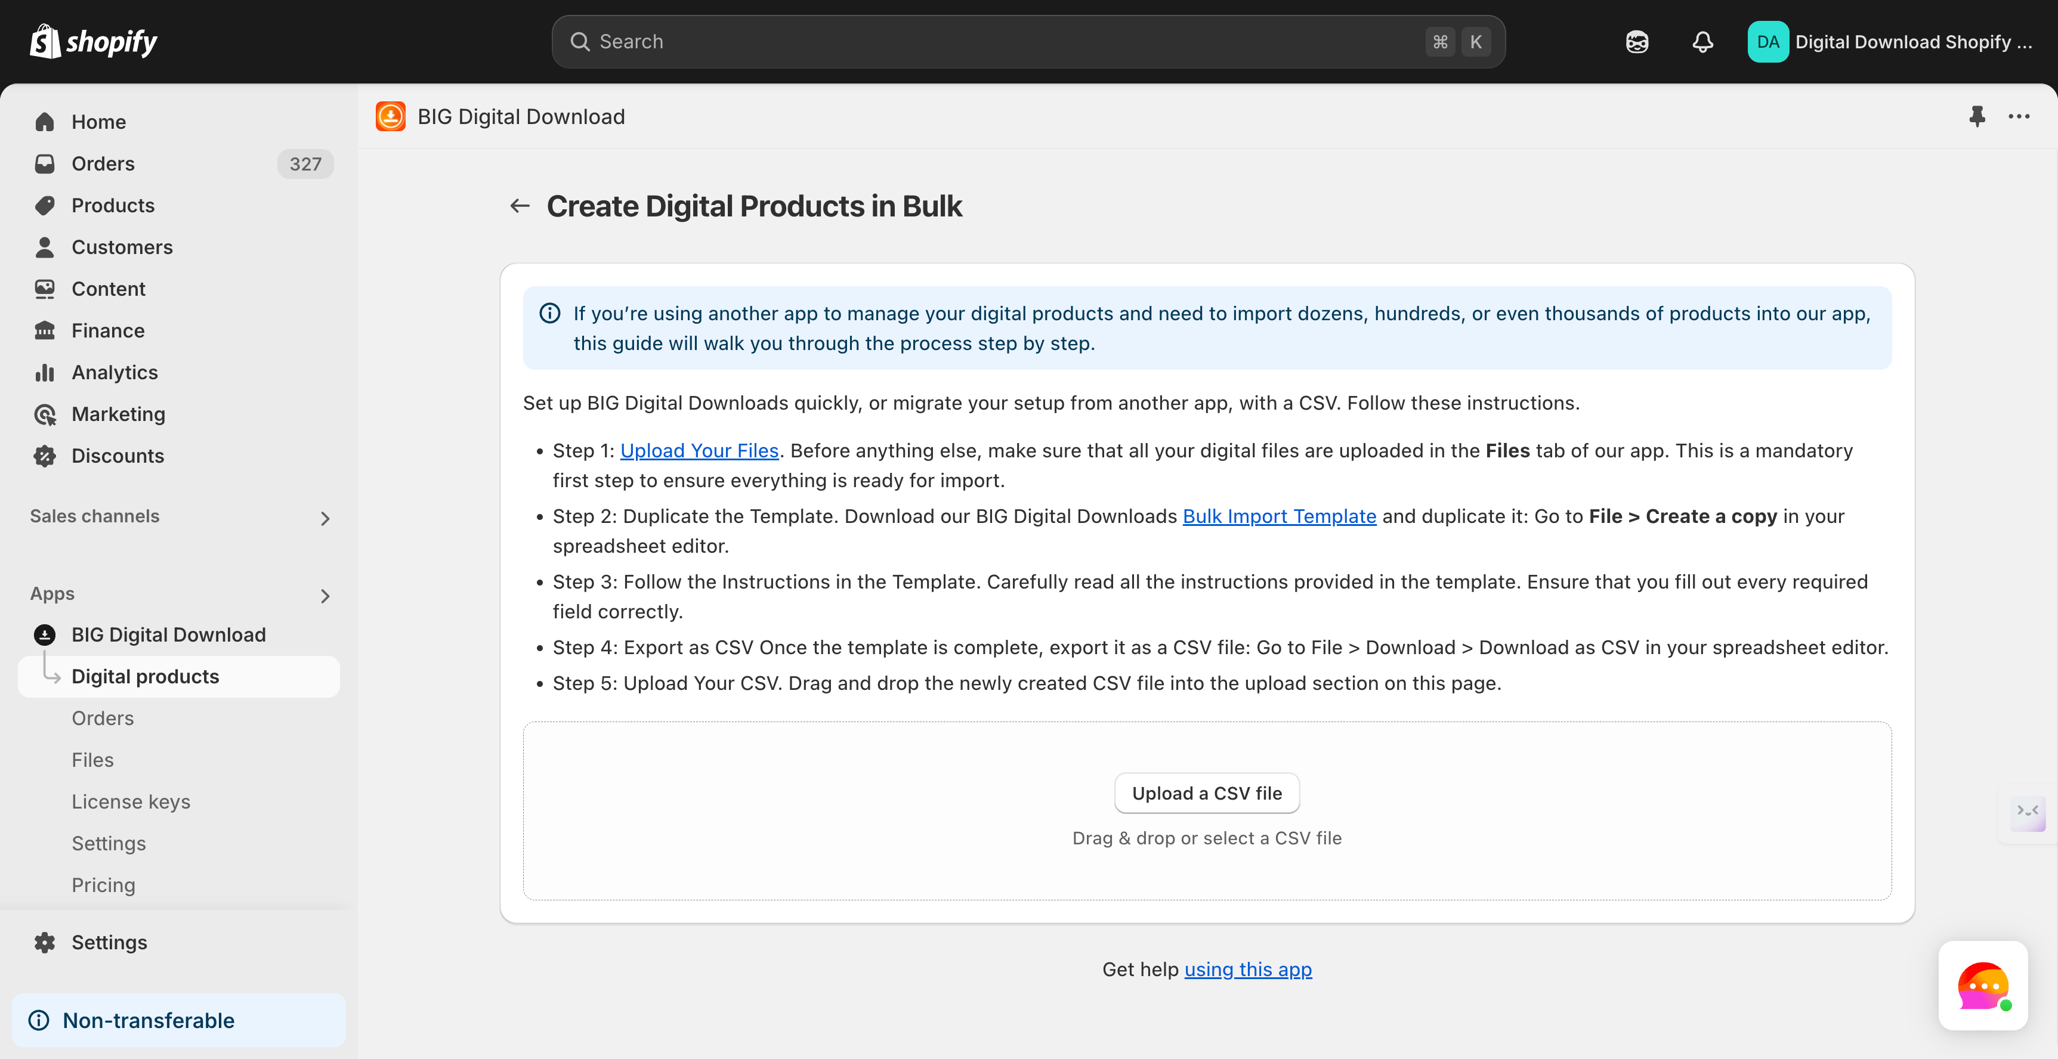Open Analytics in the sidebar
The image size is (2058, 1059).
point(115,372)
